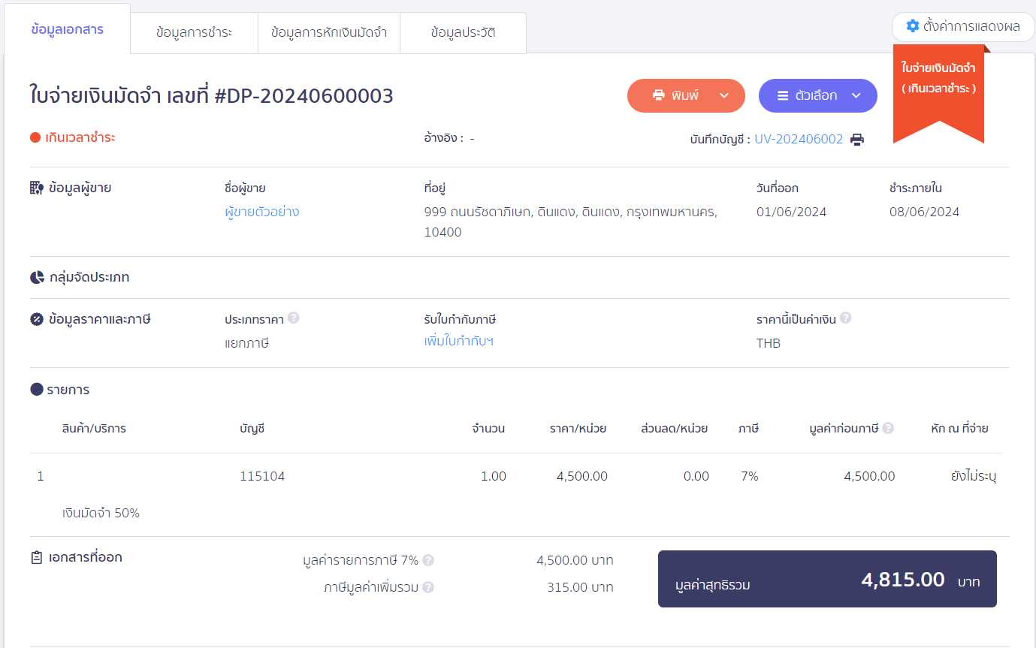The image size is (1036, 648).
Task: Click the ราคา/หน่วย column header
Action: point(578,429)
